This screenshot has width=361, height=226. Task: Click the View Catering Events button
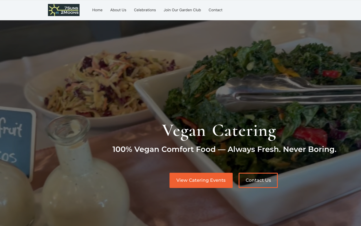click(x=201, y=180)
